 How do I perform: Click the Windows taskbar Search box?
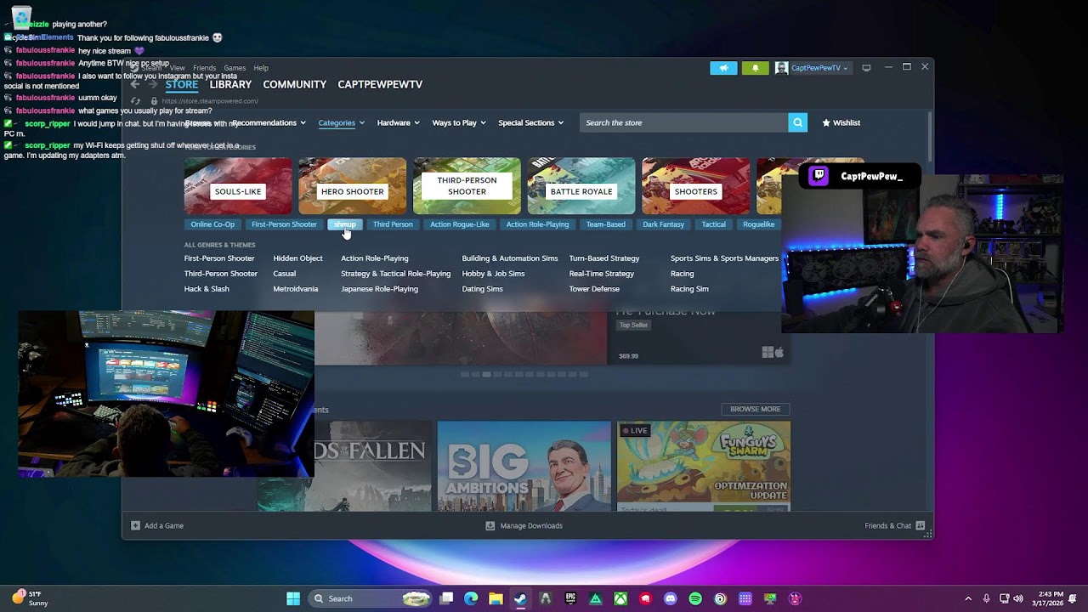click(371, 598)
